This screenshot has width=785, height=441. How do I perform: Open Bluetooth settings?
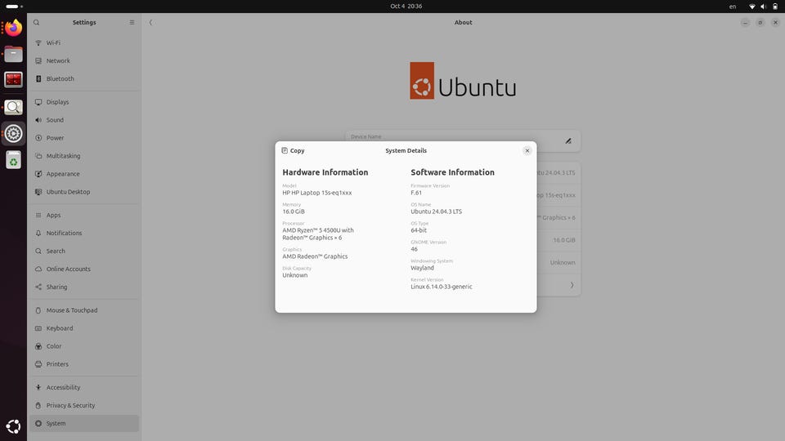pyautogui.click(x=84, y=79)
